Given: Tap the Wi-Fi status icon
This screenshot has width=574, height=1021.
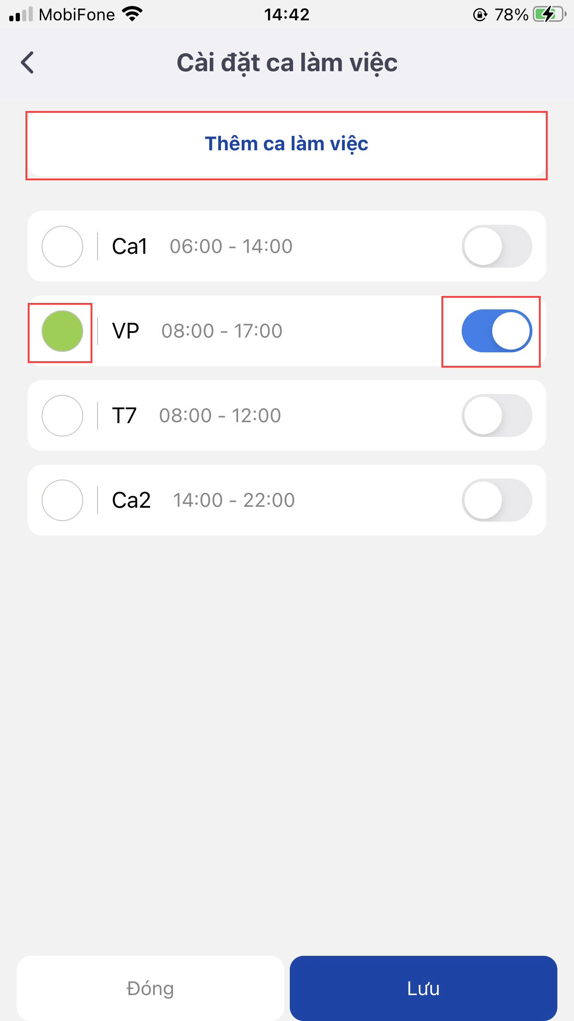Looking at the screenshot, I should coord(132,14).
